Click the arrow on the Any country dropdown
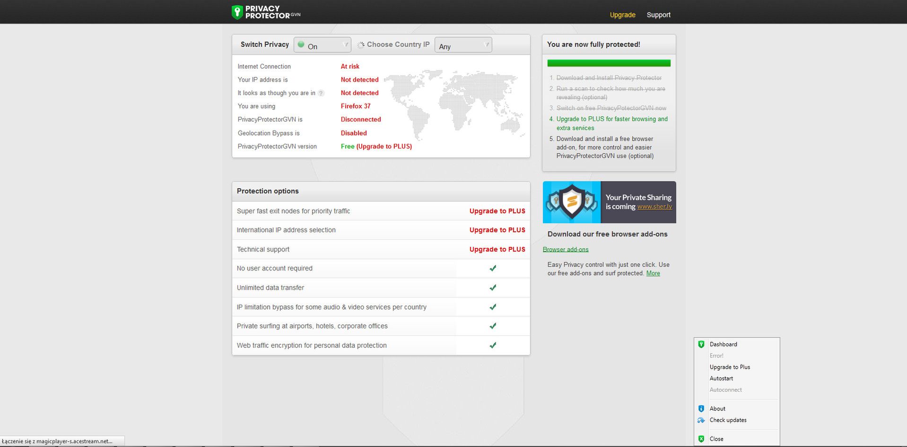907x447 pixels. (487, 44)
